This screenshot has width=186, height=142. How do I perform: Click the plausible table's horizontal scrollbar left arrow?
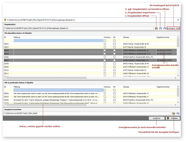coord(5,78)
